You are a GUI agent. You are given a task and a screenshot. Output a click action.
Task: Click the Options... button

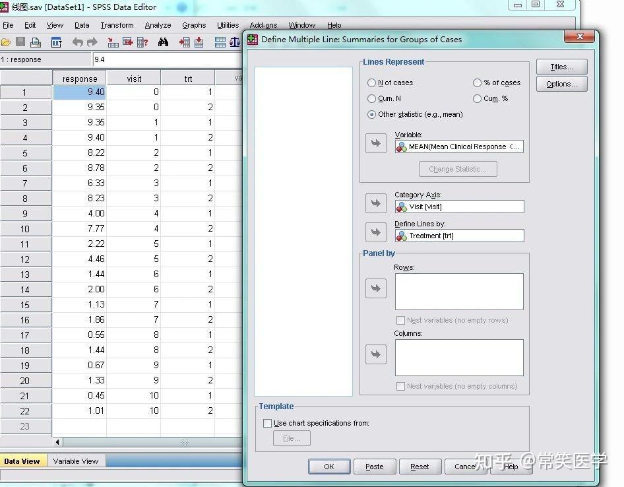pyautogui.click(x=561, y=84)
